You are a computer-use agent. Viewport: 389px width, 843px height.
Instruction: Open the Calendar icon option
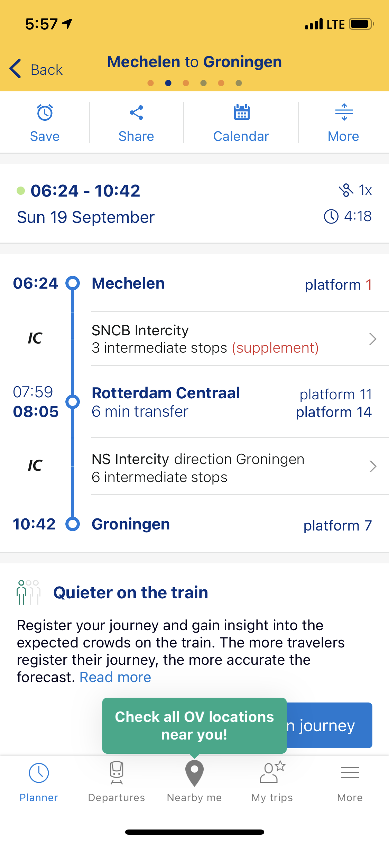click(241, 113)
